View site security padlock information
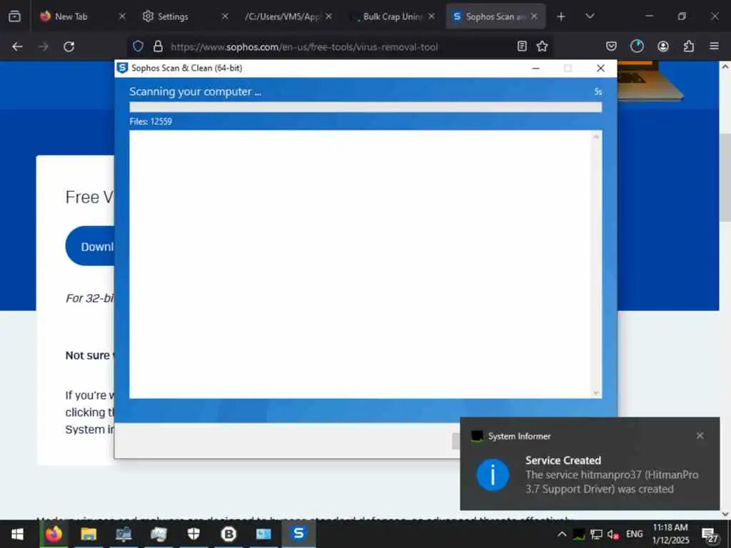This screenshot has width=731, height=548. point(158,46)
